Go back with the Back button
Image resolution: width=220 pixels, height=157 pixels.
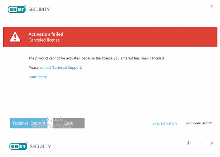(x=69, y=123)
